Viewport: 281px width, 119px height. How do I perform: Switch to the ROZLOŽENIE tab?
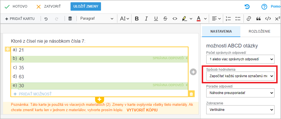(260, 31)
